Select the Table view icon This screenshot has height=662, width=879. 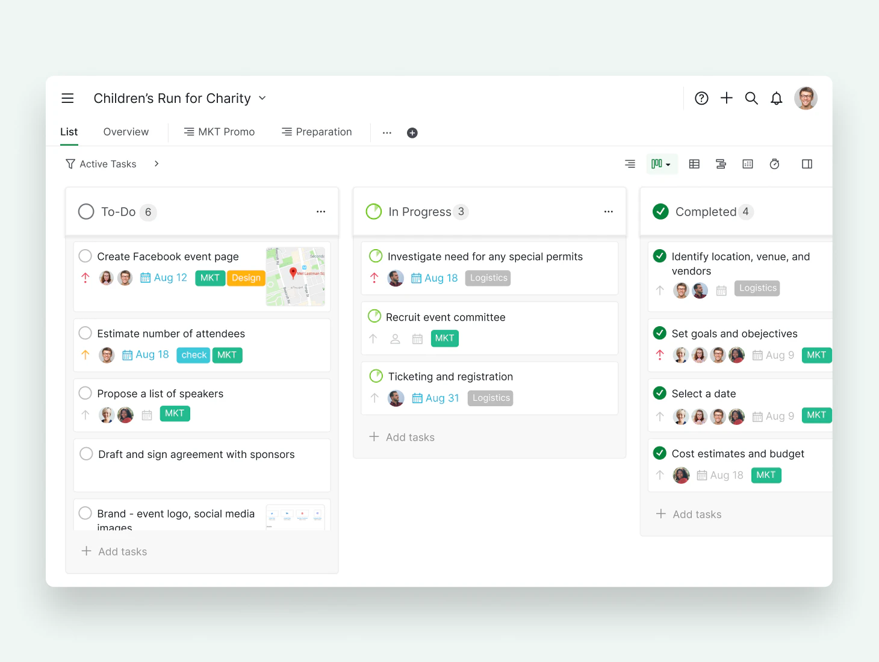[694, 164]
